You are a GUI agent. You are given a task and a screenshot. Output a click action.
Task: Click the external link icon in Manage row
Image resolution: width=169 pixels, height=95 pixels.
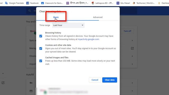pos(132,48)
